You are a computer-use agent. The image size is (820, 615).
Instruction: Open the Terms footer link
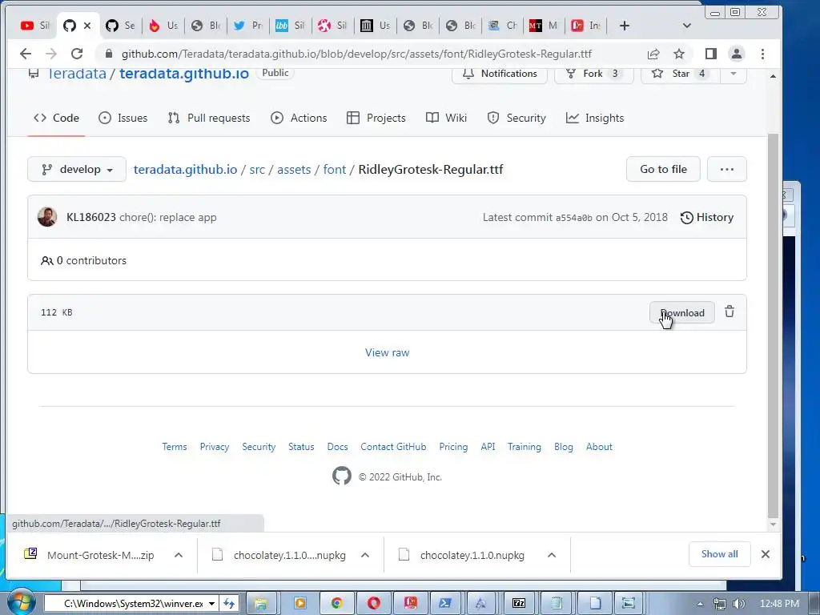pos(174,447)
